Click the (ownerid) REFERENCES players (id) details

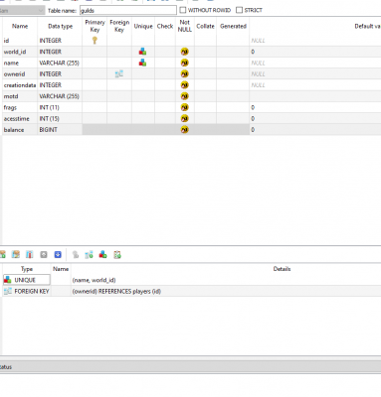pyautogui.click(x=116, y=291)
